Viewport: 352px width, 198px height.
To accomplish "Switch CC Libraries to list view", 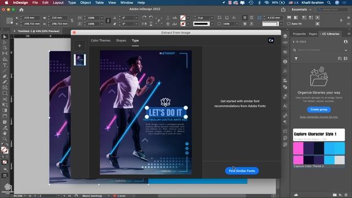I will coord(345,59).
